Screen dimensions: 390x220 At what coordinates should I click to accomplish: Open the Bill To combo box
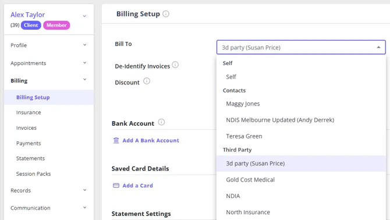301,47
